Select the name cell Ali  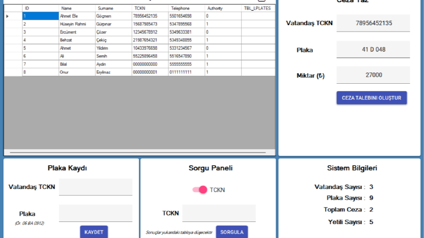click(77, 56)
